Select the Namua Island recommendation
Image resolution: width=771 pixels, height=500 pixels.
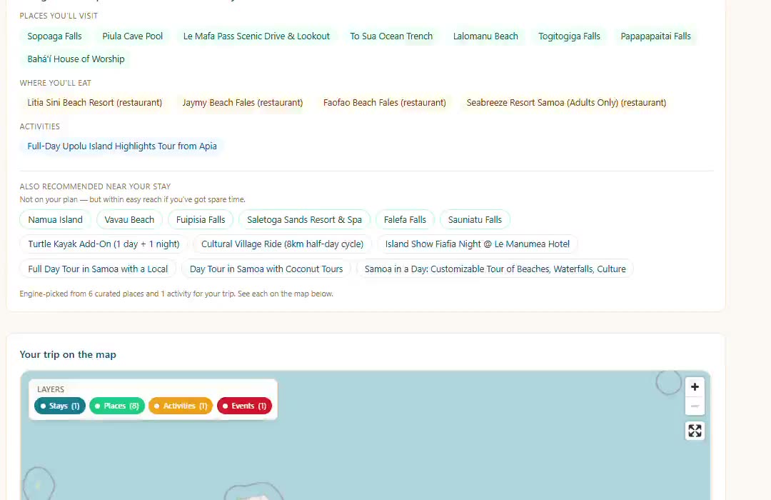coord(55,219)
